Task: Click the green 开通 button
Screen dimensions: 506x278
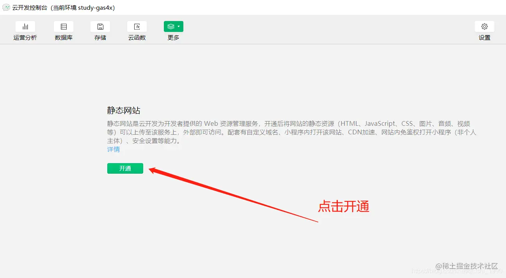Action: click(x=125, y=168)
